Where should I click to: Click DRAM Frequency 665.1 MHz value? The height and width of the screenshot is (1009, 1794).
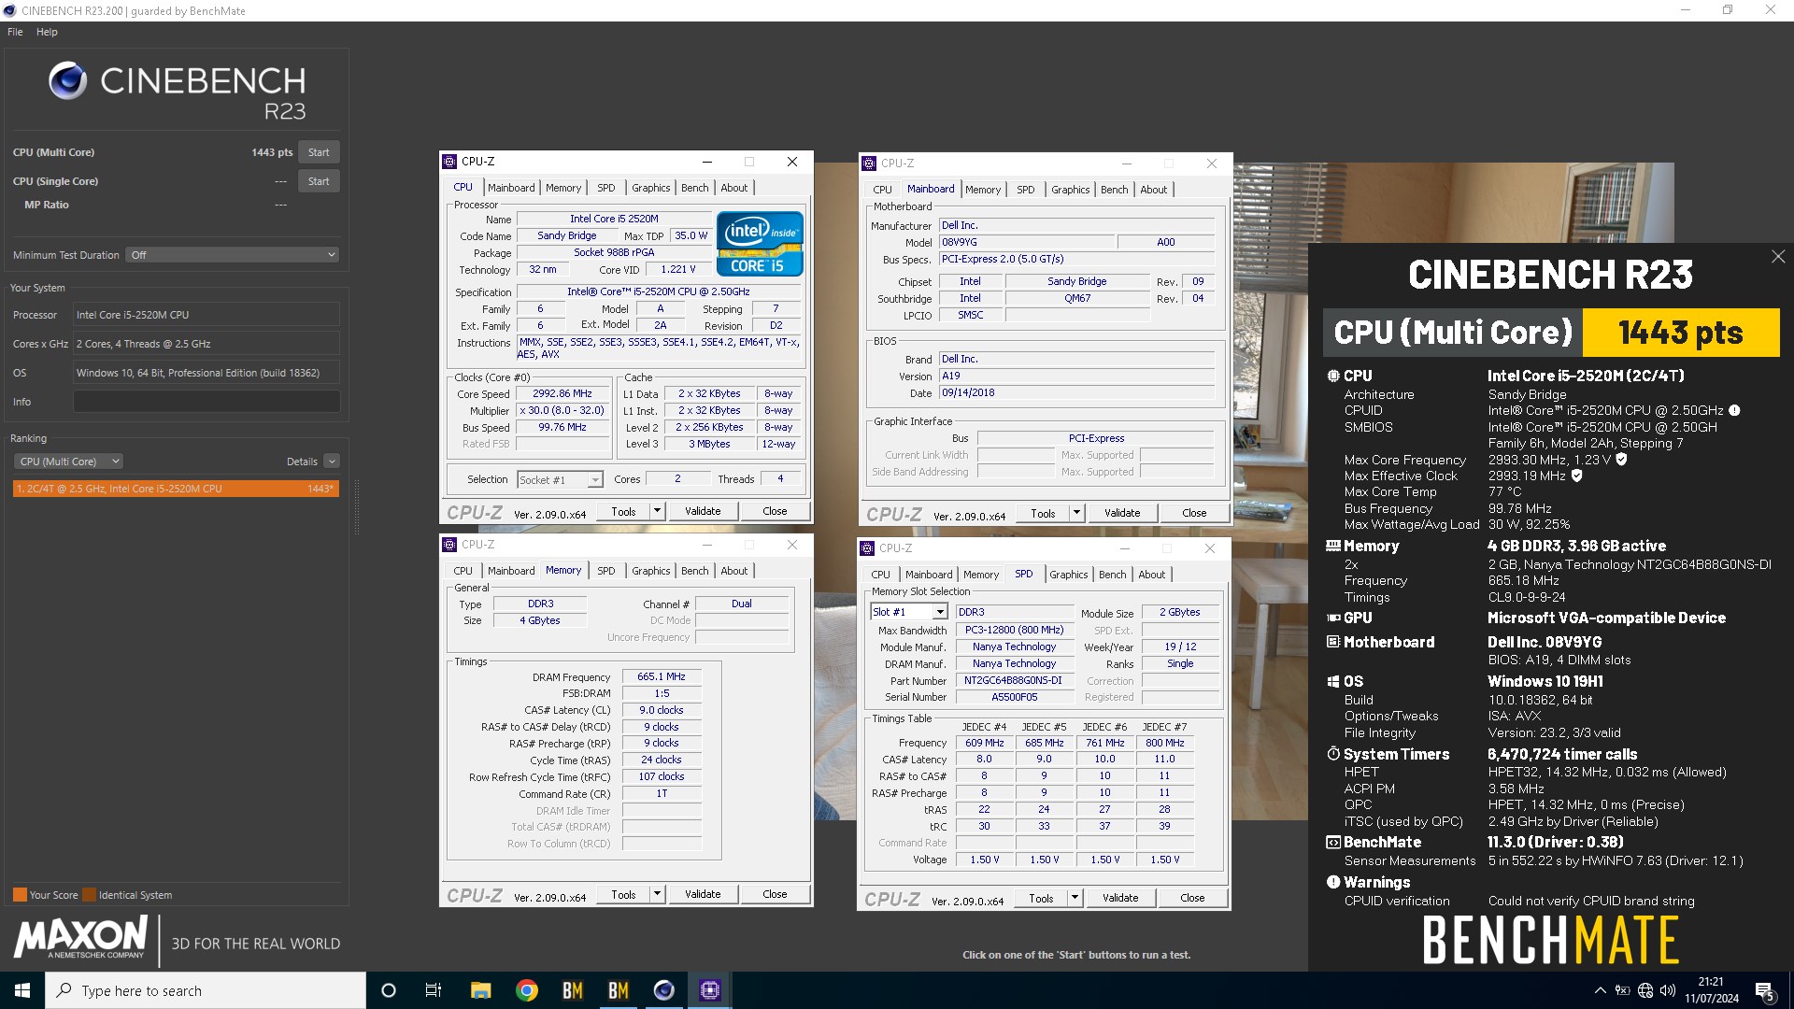tap(662, 677)
